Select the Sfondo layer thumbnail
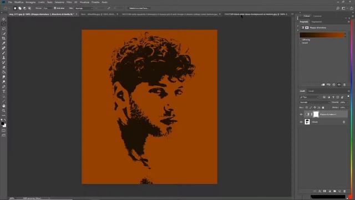Screen dimensions: 355x200 [x=307, y=122]
